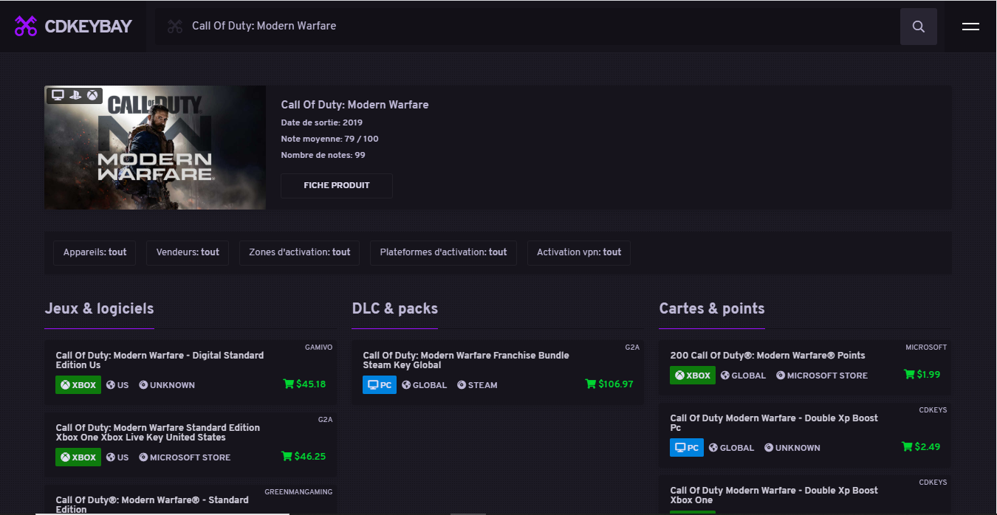Click the DLC & packs section heading
The height and width of the screenshot is (515, 997).
394,308
